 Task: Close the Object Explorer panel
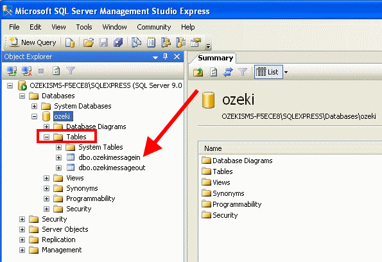pyautogui.click(x=177, y=57)
